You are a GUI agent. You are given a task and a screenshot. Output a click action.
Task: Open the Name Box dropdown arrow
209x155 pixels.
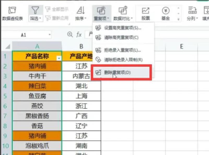tap(50, 35)
